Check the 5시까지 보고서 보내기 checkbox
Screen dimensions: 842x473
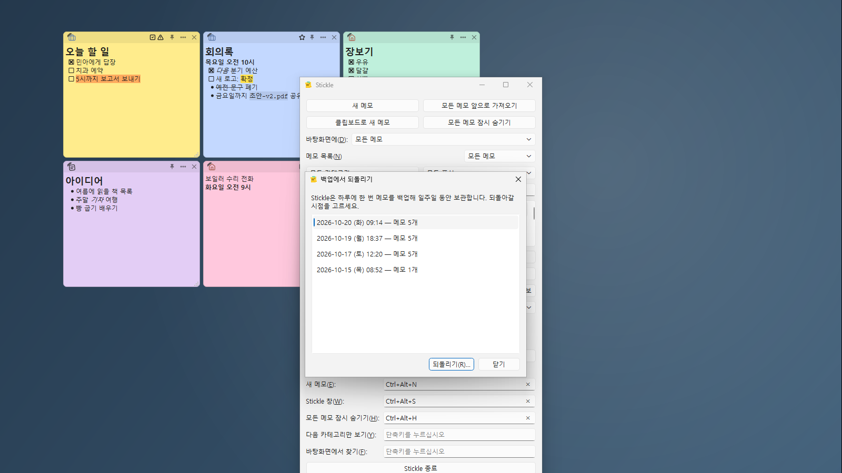click(x=71, y=79)
